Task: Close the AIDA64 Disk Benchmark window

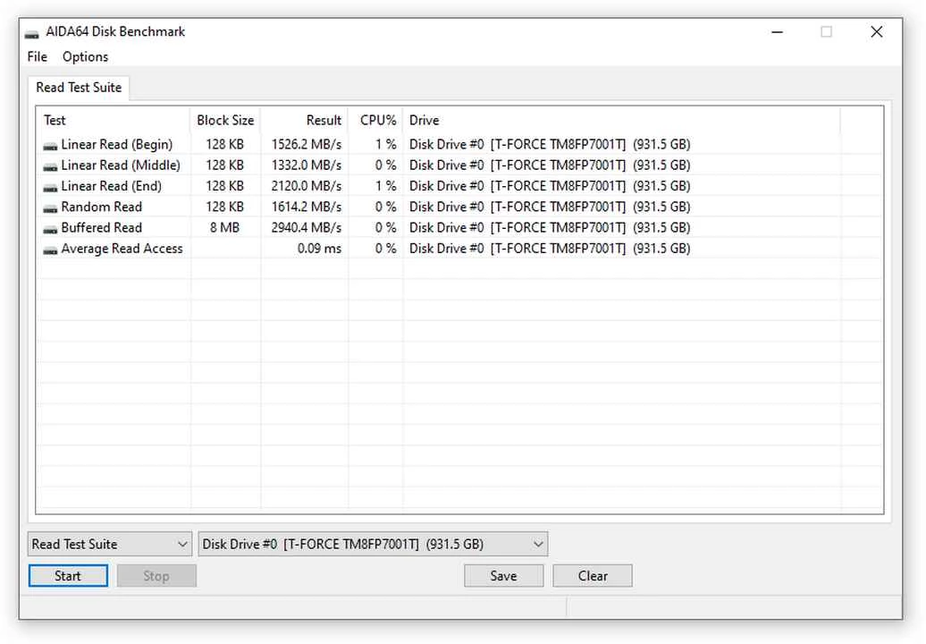Action: pos(877,32)
